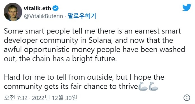Open the @VitalikButerin handle link
The image size is (195, 104).
point(43,16)
